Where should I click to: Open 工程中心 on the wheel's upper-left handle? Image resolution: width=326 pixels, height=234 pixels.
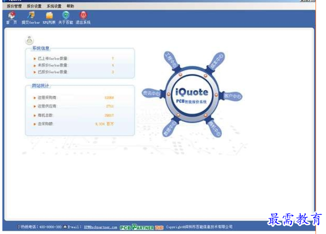click(172, 60)
